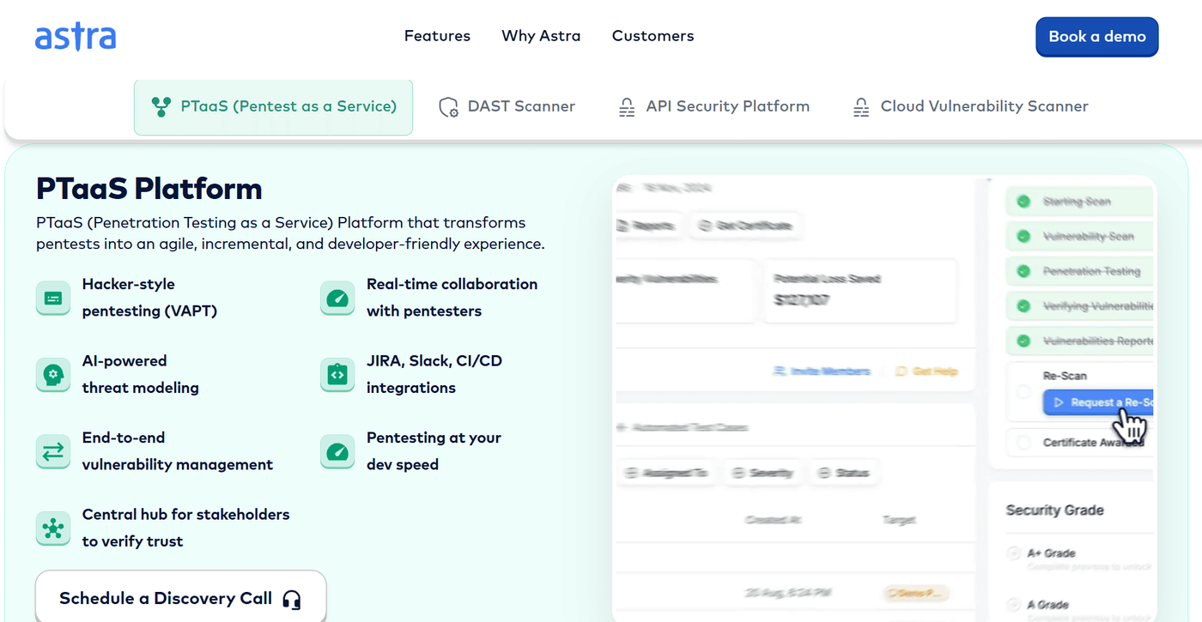Click End-to-end vulnerability management text

(178, 451)
